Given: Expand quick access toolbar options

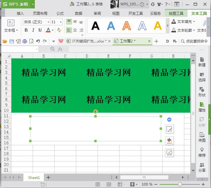Looking at the screenshot, I should tap(53, 41).
